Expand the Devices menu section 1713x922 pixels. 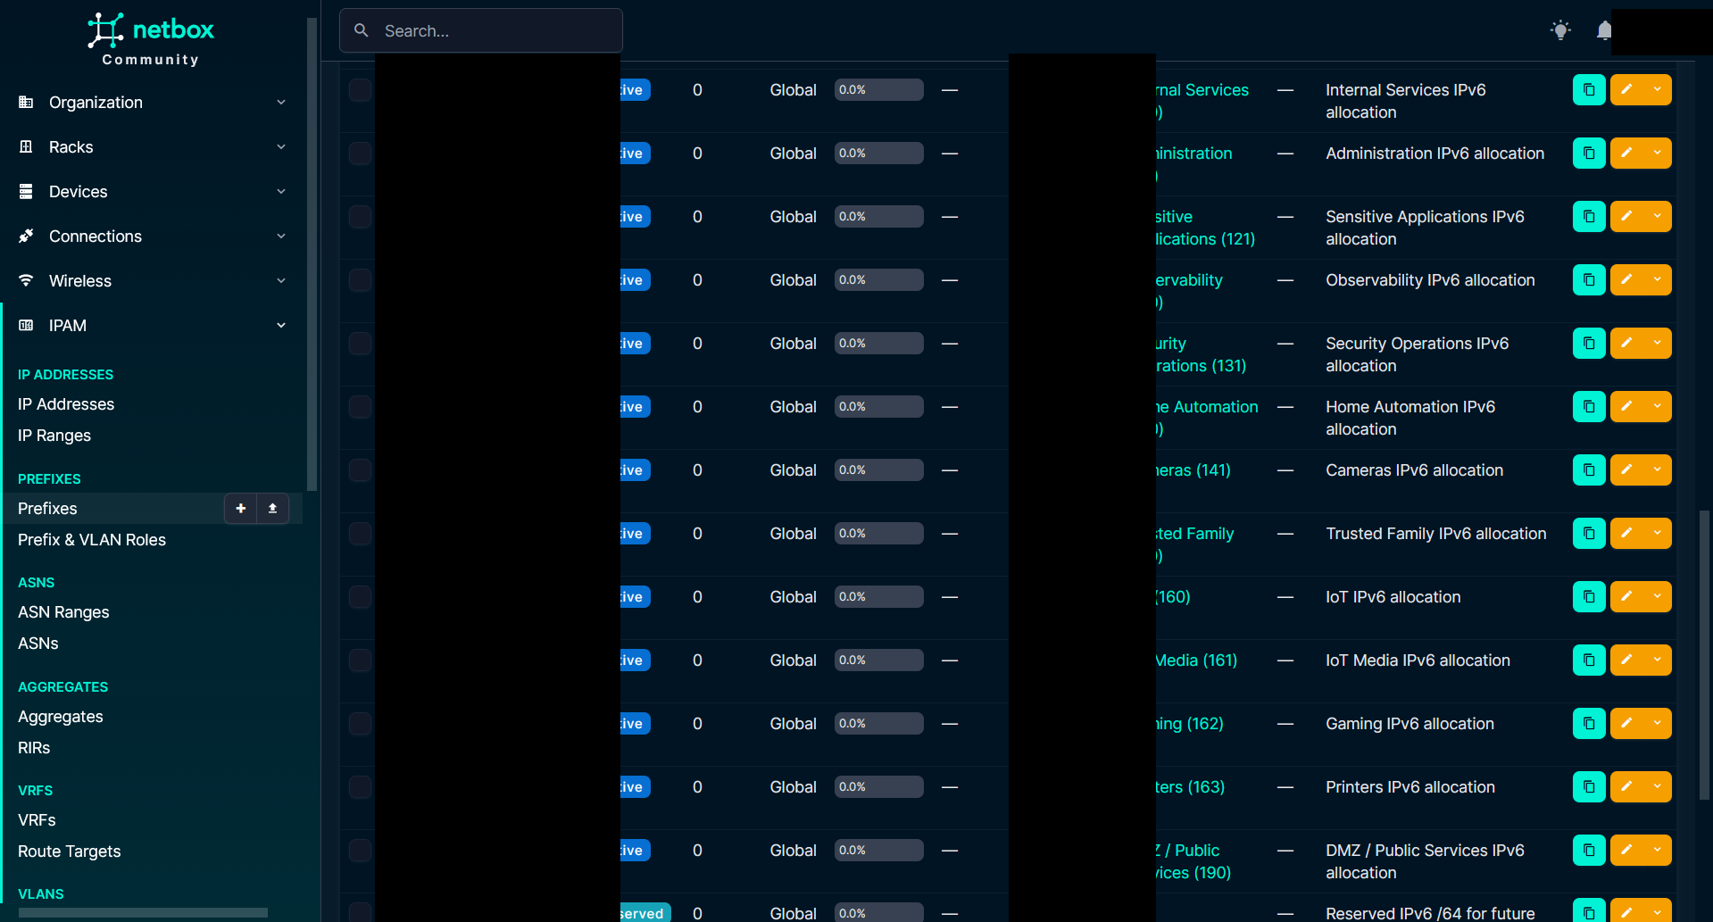(152, 192)
